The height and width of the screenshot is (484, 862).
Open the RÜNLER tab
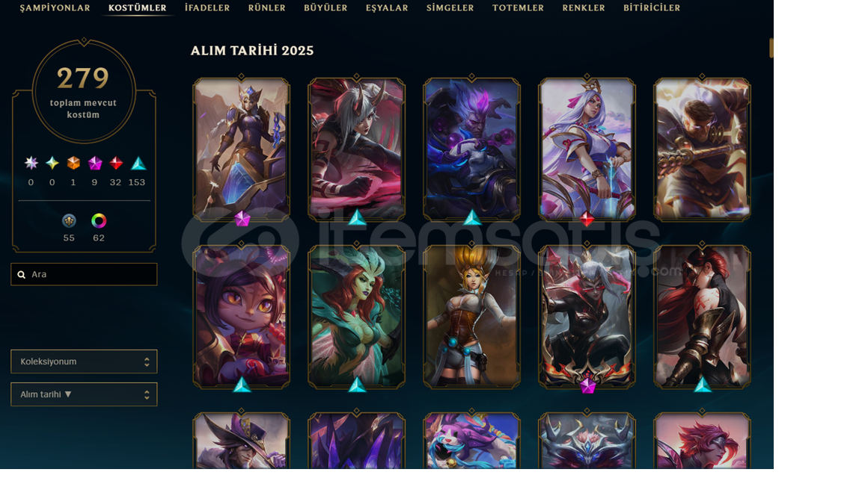coord(266,8)
